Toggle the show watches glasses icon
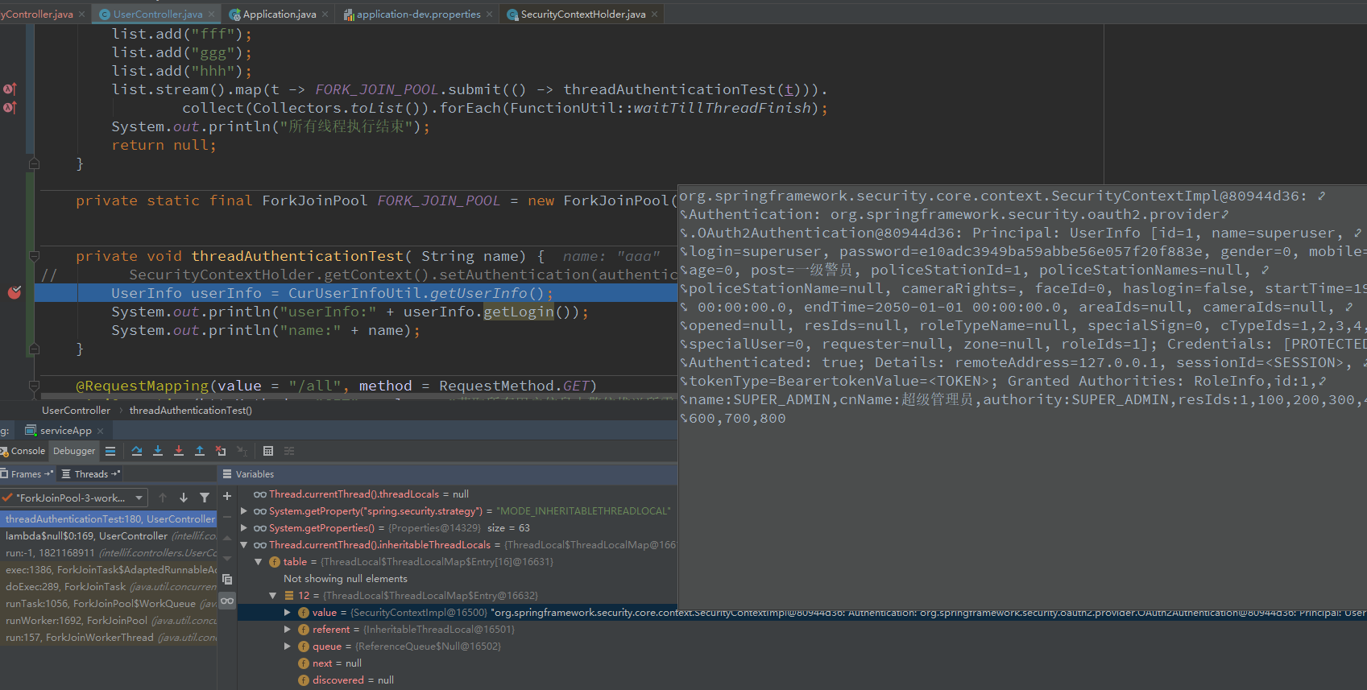Viewport: 1367px width, 690px height. click(227, 601)
